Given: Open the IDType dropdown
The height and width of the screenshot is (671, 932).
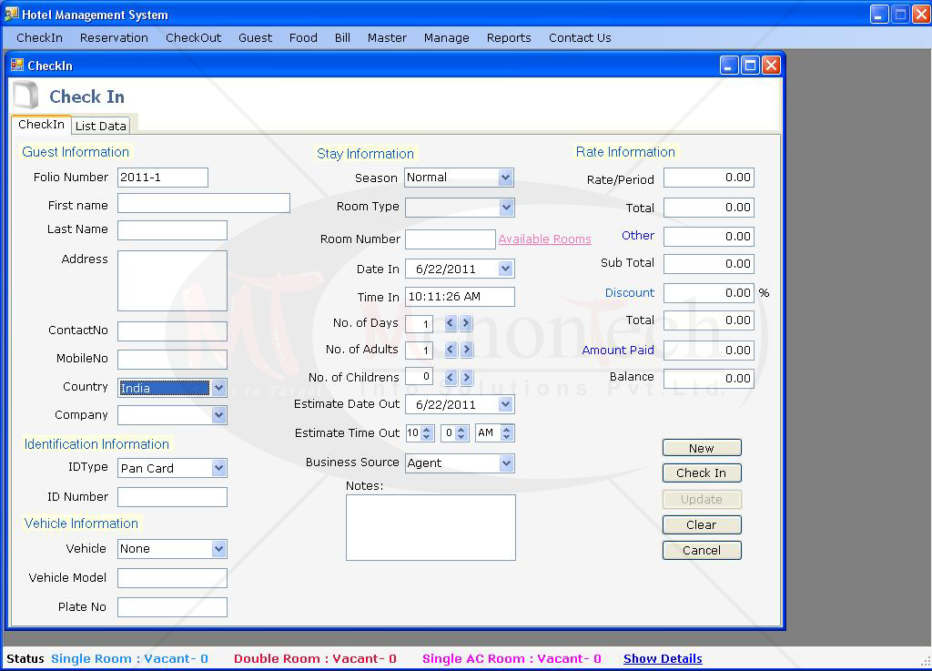Looking at the screenshot, I should 218,468.
